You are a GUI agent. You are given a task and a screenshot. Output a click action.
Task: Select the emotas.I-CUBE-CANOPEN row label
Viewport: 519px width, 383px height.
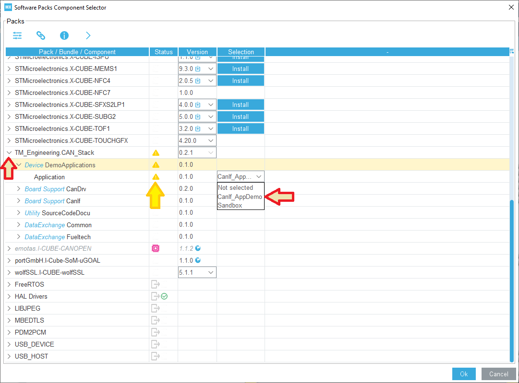point(53,248)
